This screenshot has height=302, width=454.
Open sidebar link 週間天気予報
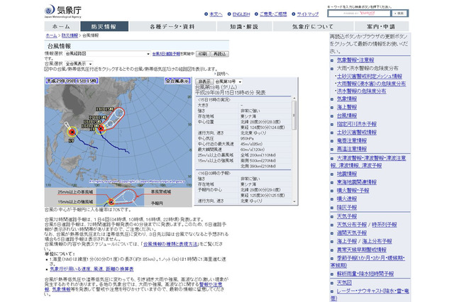point(352,233)
